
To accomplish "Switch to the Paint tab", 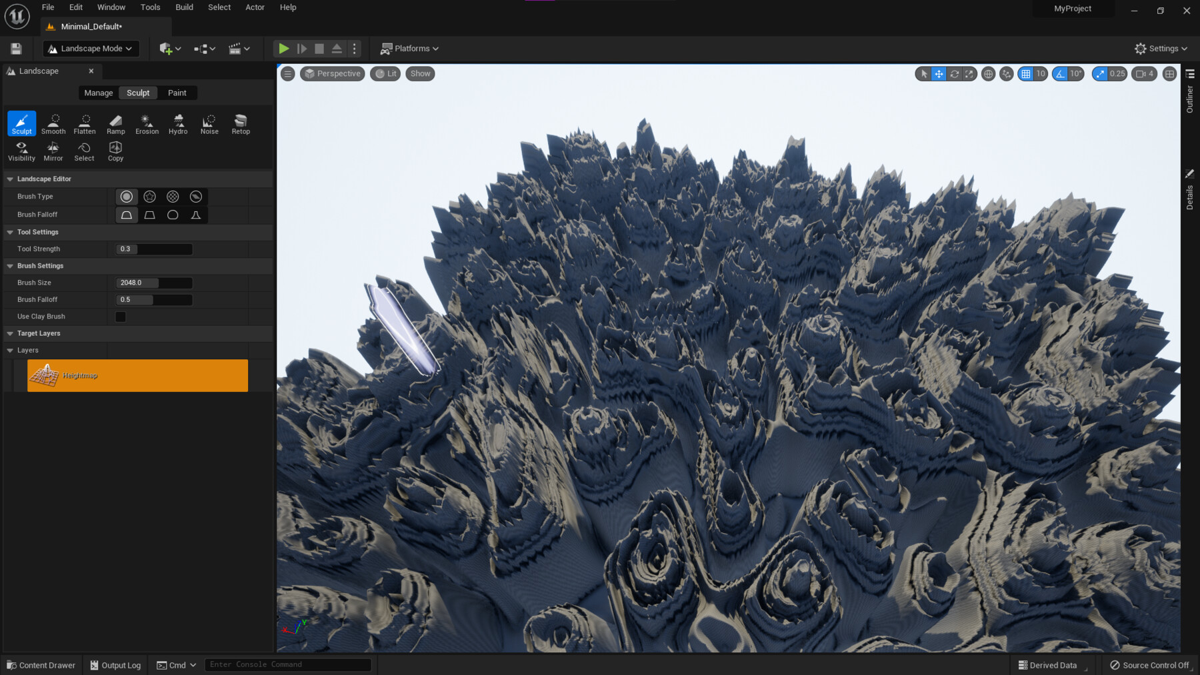I will click(177, 93).
